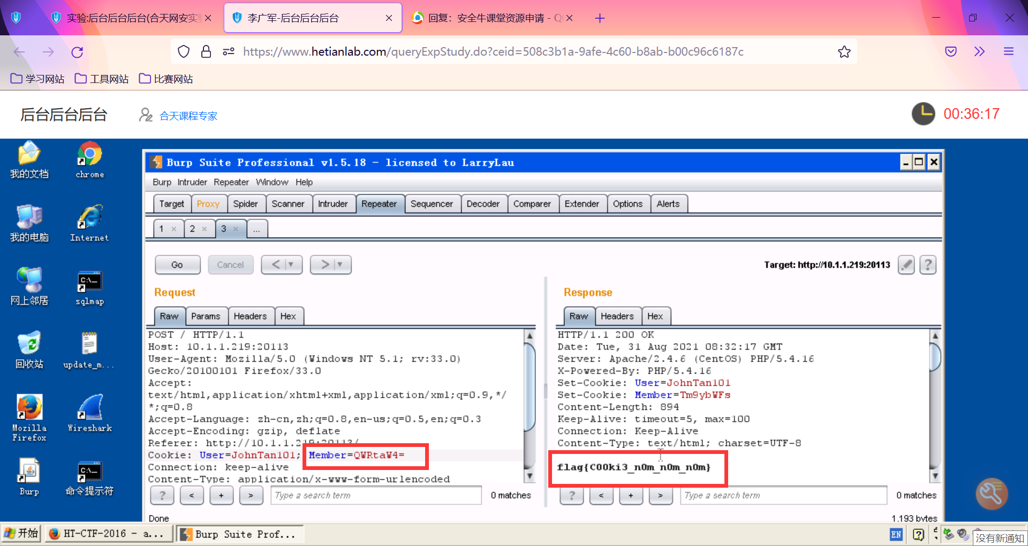Screen dimensions: 1028x546
Task: Click the 合天课程专家 link
Action: point(188,116)
